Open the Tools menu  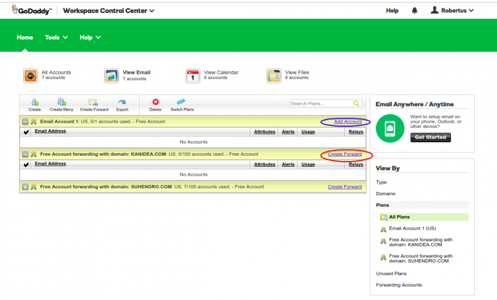pos(56,37)
